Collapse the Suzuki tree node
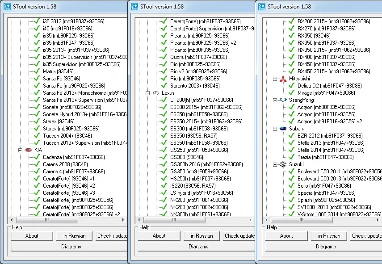Image resolution: width=382 pixels, height=264 pixels. [275, 165]
